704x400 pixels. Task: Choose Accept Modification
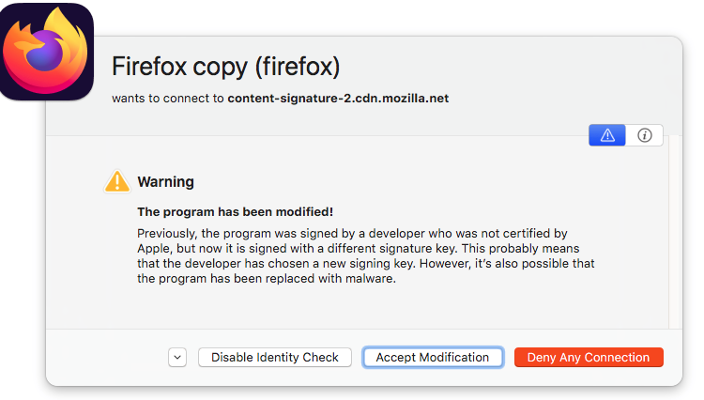tap(433, 358)
